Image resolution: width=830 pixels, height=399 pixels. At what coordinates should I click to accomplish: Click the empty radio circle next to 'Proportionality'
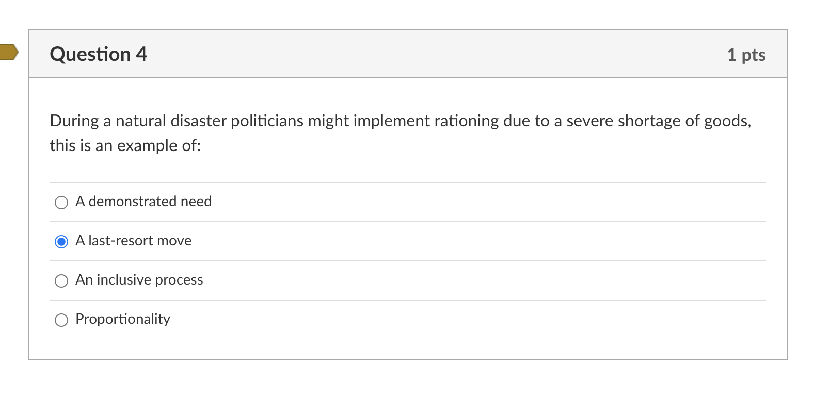(x=61, y=320)
